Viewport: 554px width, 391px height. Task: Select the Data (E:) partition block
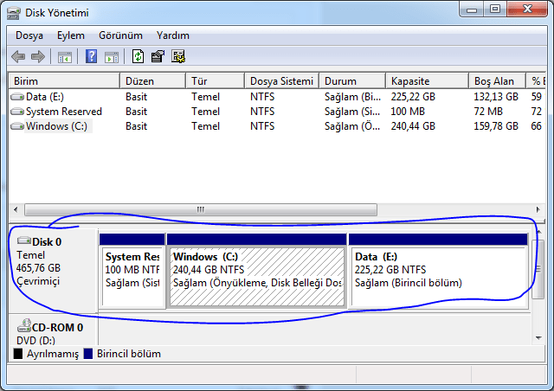point(438,272)
